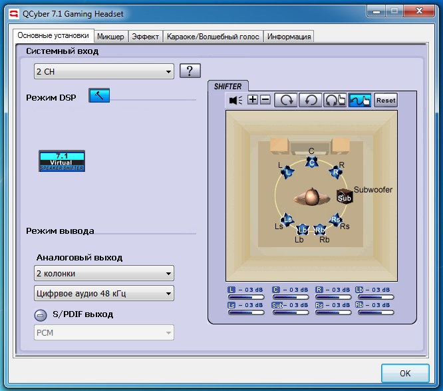Rotate speakers clockwise in Shifter
The height and width of the screenshot is (391, 443).
click(285, 100)
